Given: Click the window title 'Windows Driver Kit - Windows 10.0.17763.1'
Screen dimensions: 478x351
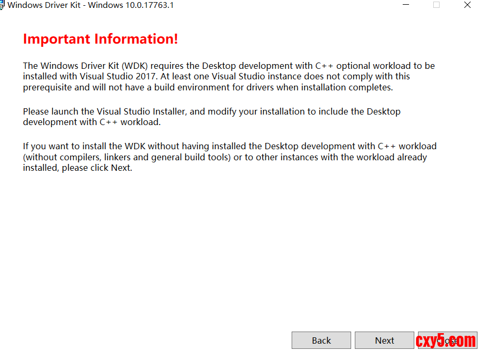Looking at the screenshot, I should pyautogui.click(x=91, y=5).
